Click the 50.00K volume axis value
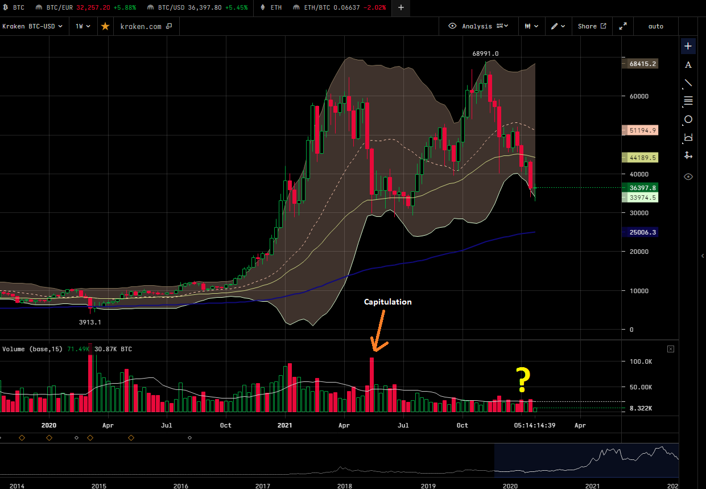Viewport: 706px width, 489px height. [640, 387]
